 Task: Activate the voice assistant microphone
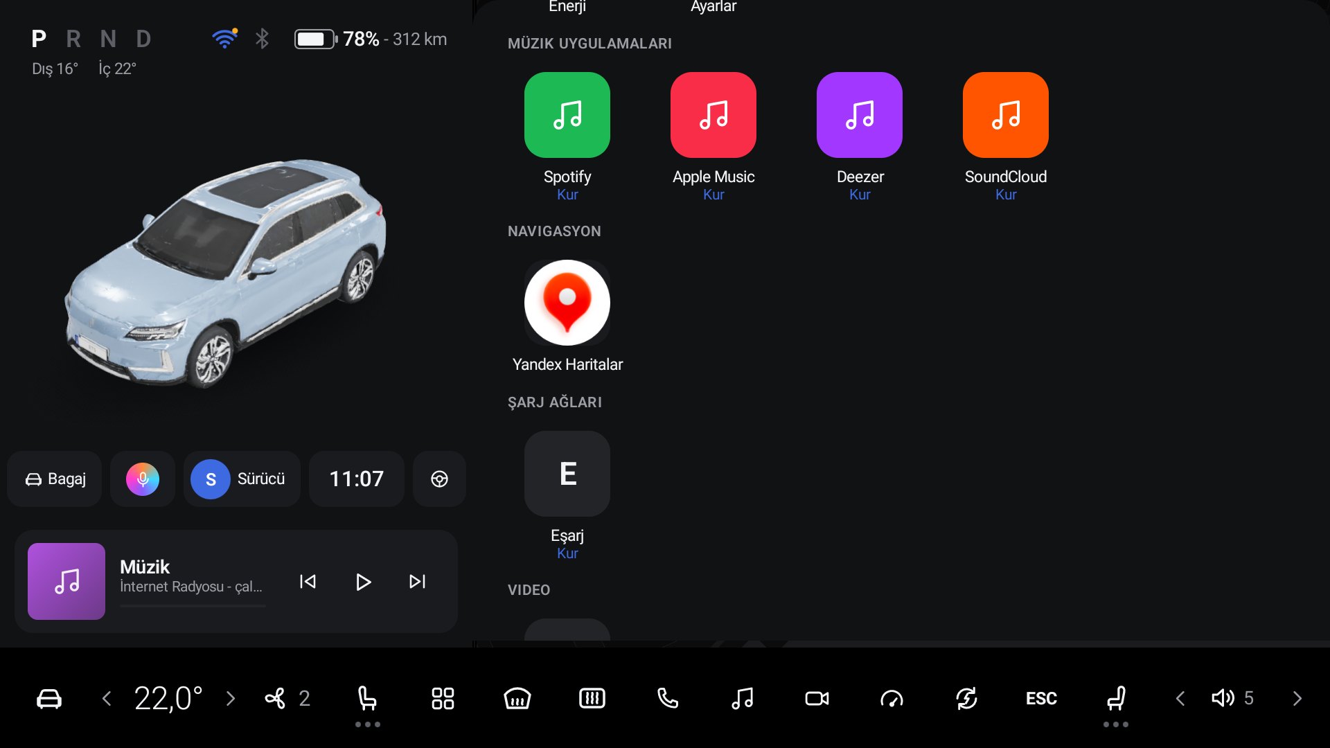click(143, 479)
